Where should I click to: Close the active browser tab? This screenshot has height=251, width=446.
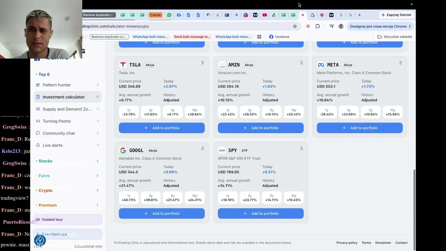302,15
